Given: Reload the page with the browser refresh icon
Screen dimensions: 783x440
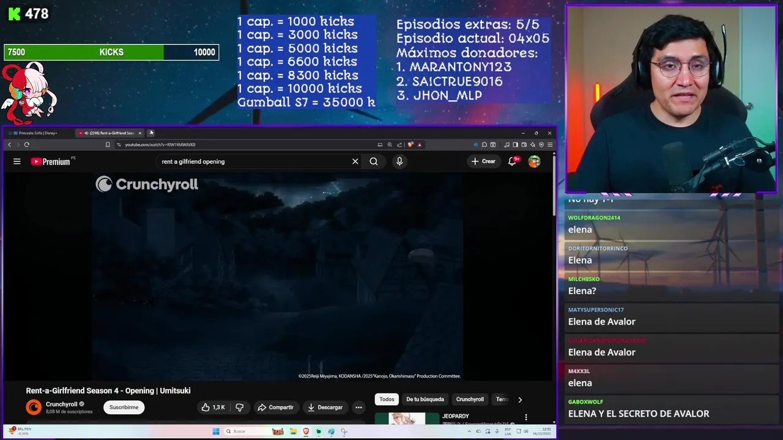Looking at the screenshot, I should tap(27, 145).
